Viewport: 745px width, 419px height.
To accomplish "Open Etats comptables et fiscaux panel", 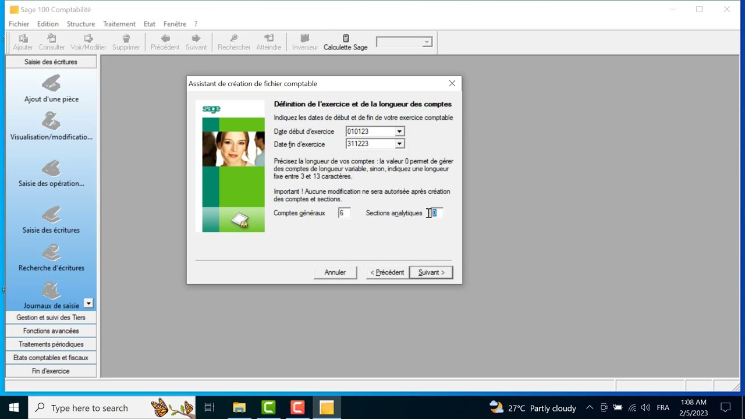I will (x=51, y=357).
